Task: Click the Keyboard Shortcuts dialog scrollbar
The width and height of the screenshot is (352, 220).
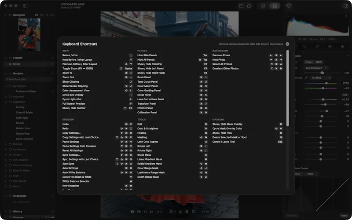Action: pos(288,88)
